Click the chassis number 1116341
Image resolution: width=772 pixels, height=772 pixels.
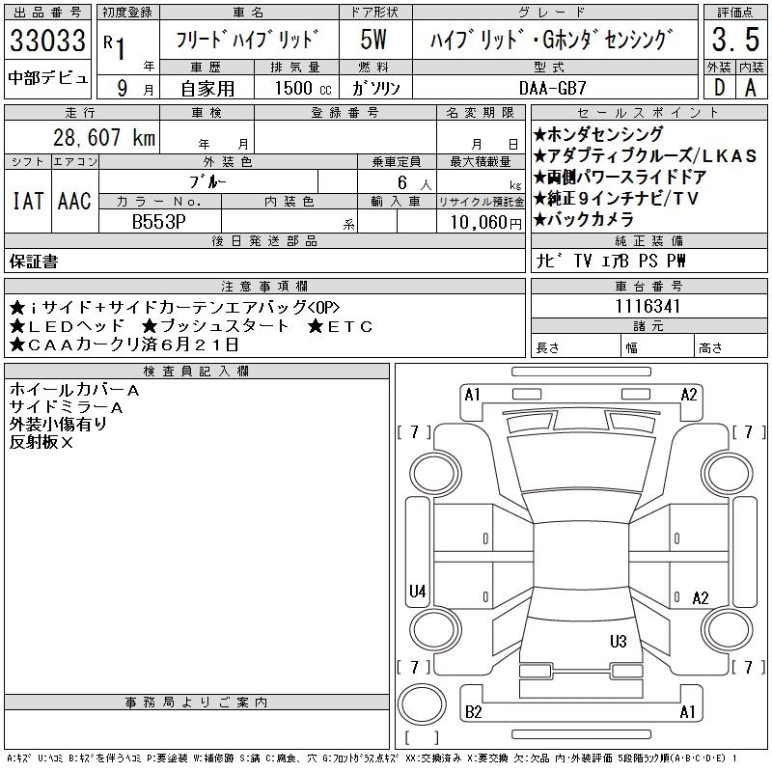[648, 306]
